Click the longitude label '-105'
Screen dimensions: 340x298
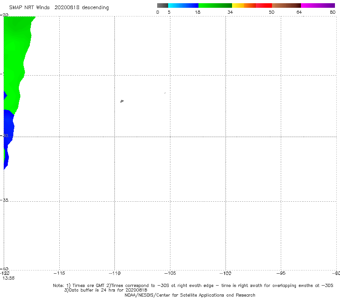[x=170, y=273]
